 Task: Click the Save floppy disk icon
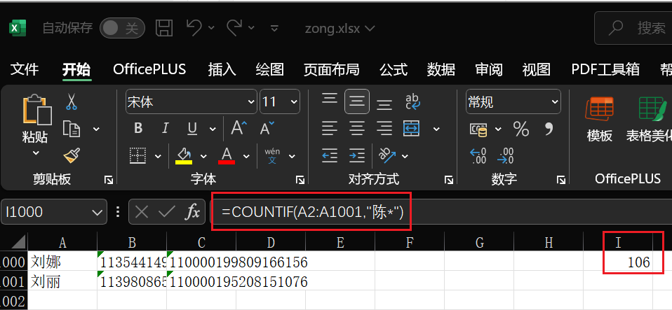164,28
